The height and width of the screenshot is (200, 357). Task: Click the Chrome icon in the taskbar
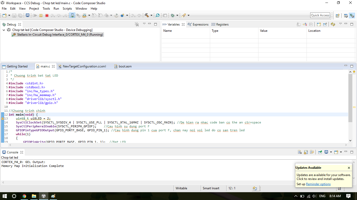click(24, 196)
